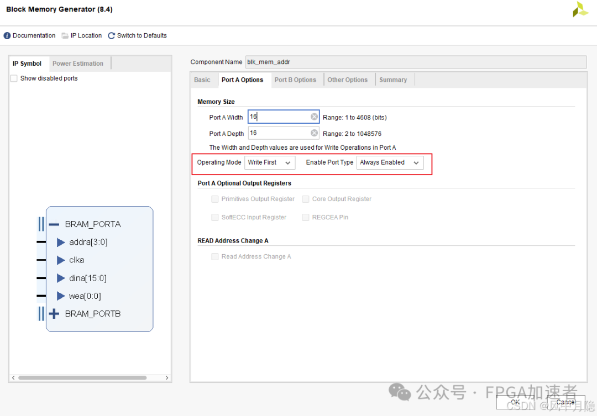597x416 pixels.
Task: Click the IP Symbol horizontal scrollbar
Action: coord(83,378)
